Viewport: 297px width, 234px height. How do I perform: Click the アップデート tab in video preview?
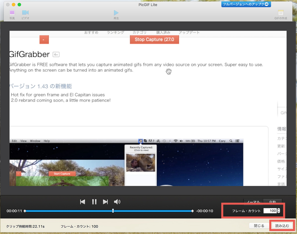(x=189, y=32)
